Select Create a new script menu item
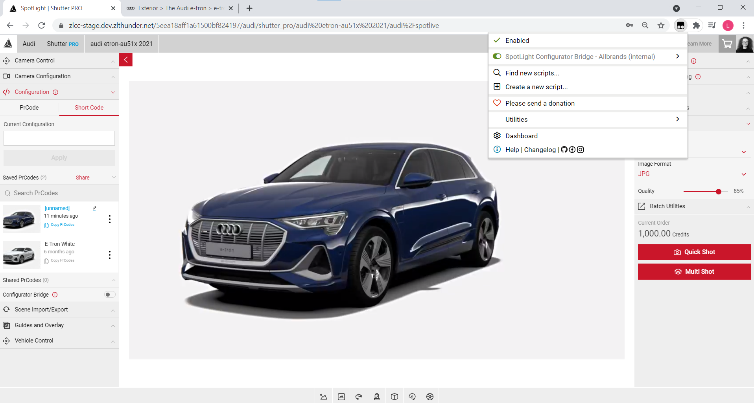754x403 pixels. tap(588, 87)
